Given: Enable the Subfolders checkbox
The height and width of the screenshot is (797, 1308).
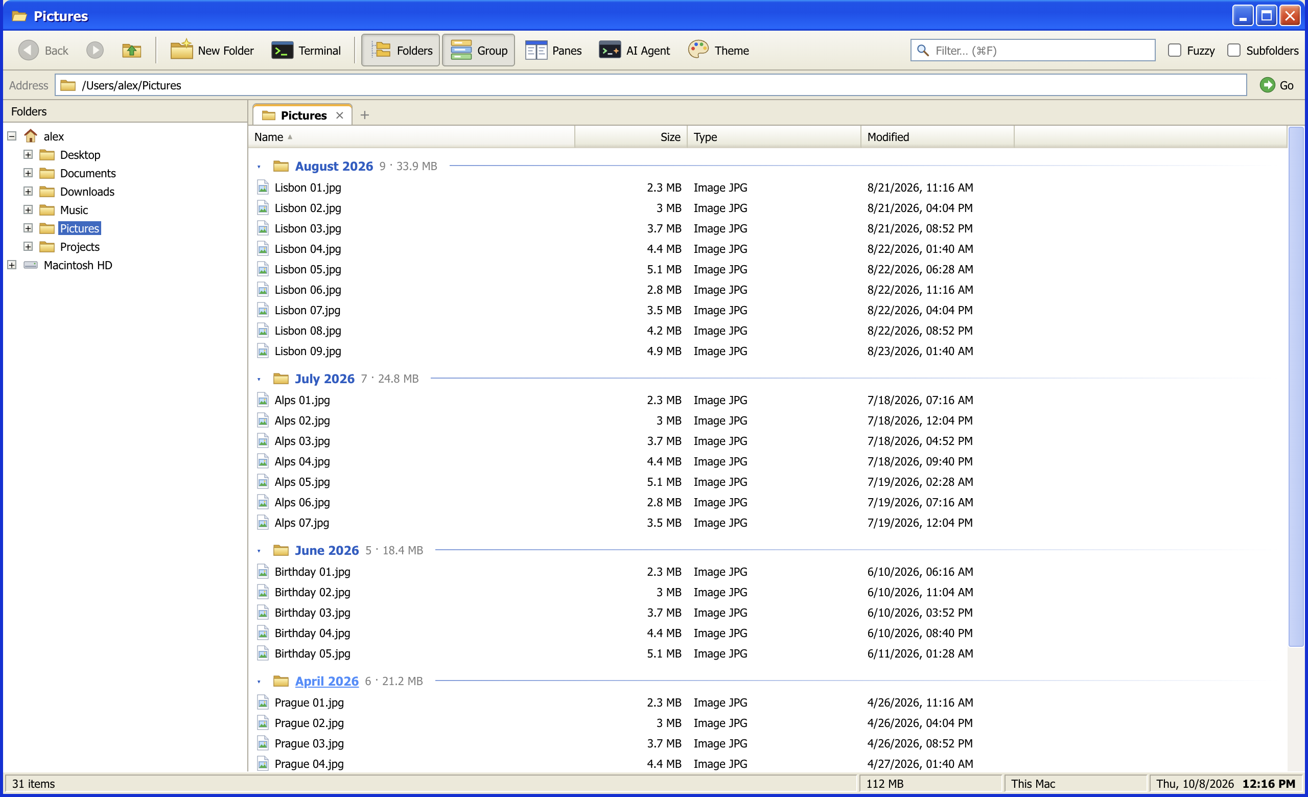Looking at the screenshot, I should coord(1234,51).
